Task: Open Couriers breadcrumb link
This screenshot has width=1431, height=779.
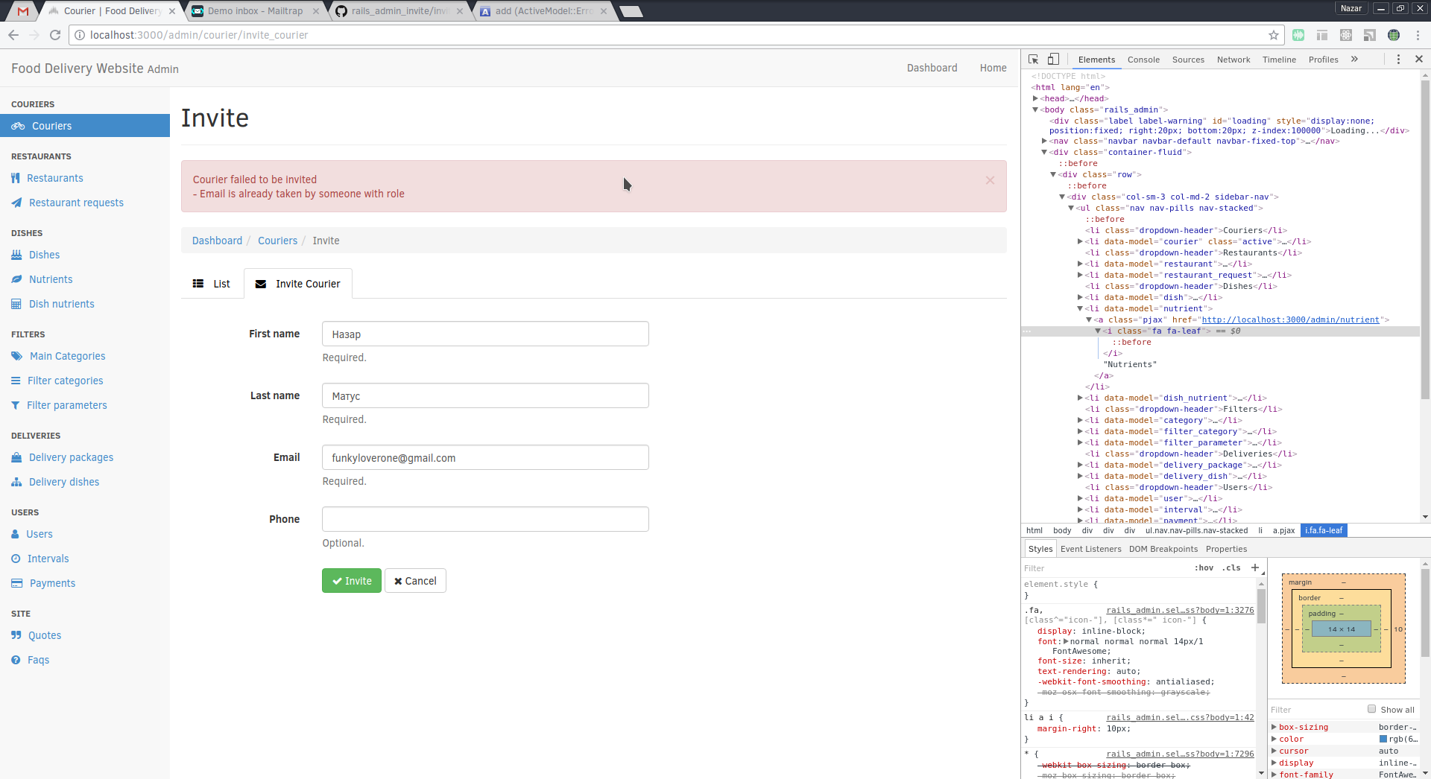Action: tap(277, 241)
